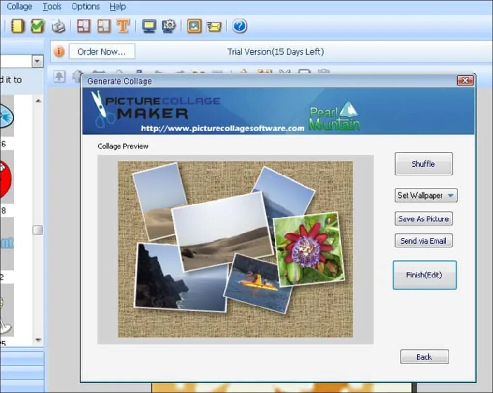493x393 pixels.
Task: Click the Finish(Edit) button
Action: 424,275
